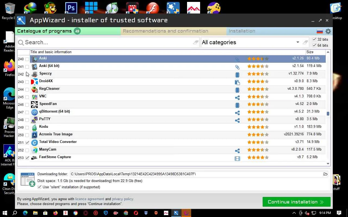Click the share category icon in ManyCam row
This screenshot has height=217, width=348.
[237, 151]
